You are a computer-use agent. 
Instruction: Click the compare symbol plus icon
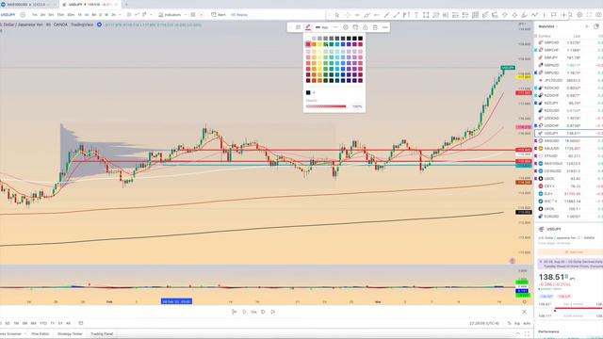[23, 15]
